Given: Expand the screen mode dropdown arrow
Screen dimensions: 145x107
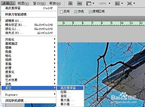Looking at the screenshot, I should pyautogui.click(x=134, y=3).
